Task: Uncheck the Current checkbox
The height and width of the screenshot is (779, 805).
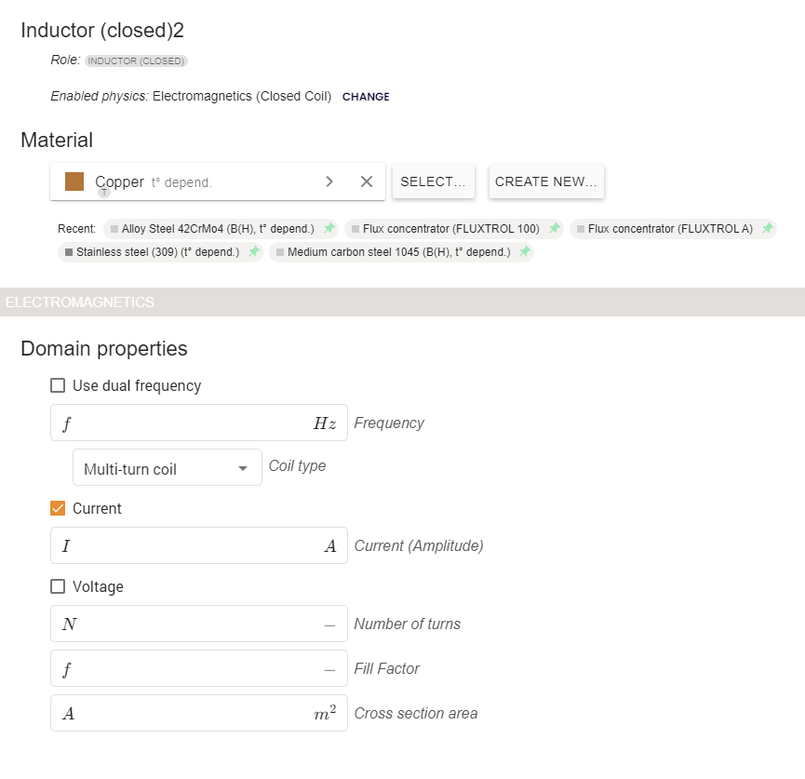Action: (x=58, y=508)
